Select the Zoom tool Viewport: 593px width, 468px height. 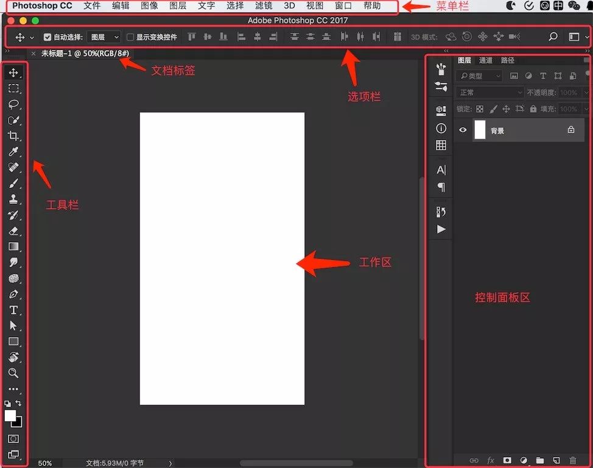pyautogui.click(x=13, y=373)
